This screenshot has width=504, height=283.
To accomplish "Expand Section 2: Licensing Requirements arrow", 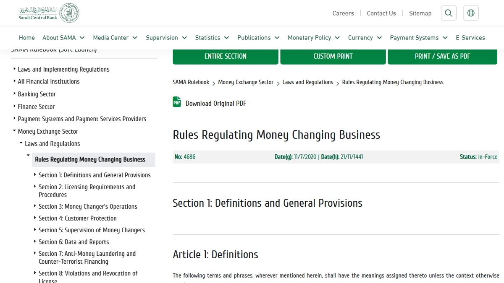I will point(35,186).
